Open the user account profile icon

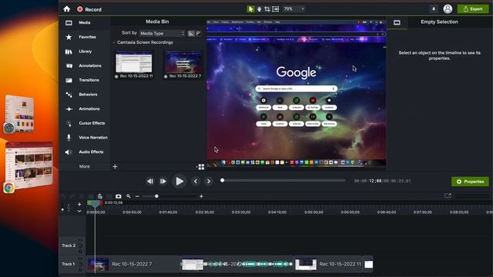click(448, 8)
